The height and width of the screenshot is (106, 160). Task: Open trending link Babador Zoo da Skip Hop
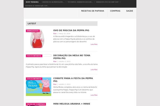pyautogui.click(x=107, y=2)
